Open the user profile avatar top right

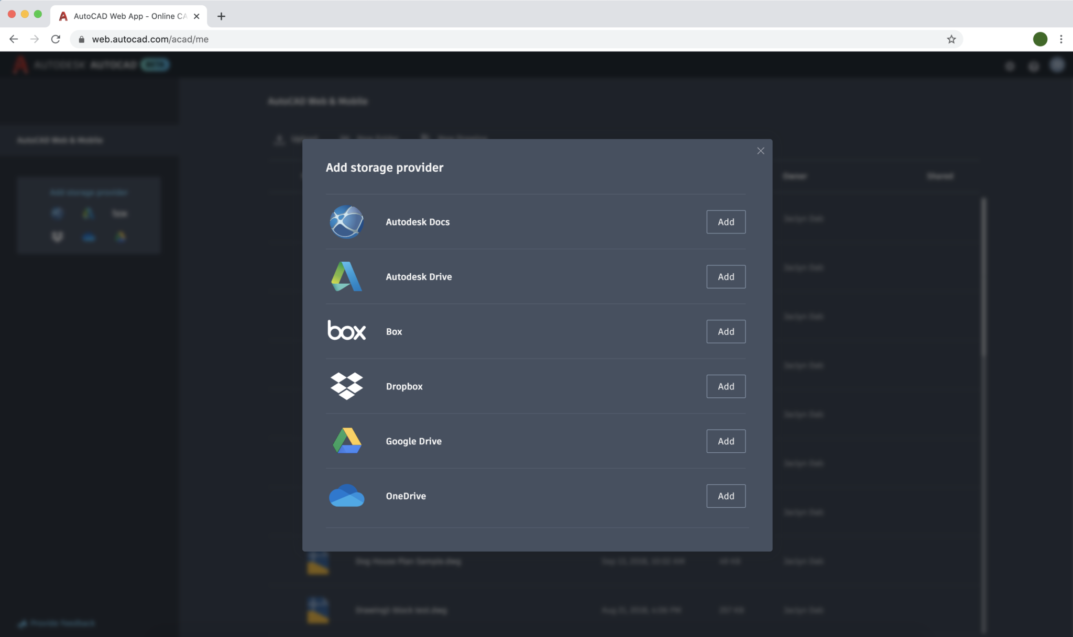coord(1057,64)
